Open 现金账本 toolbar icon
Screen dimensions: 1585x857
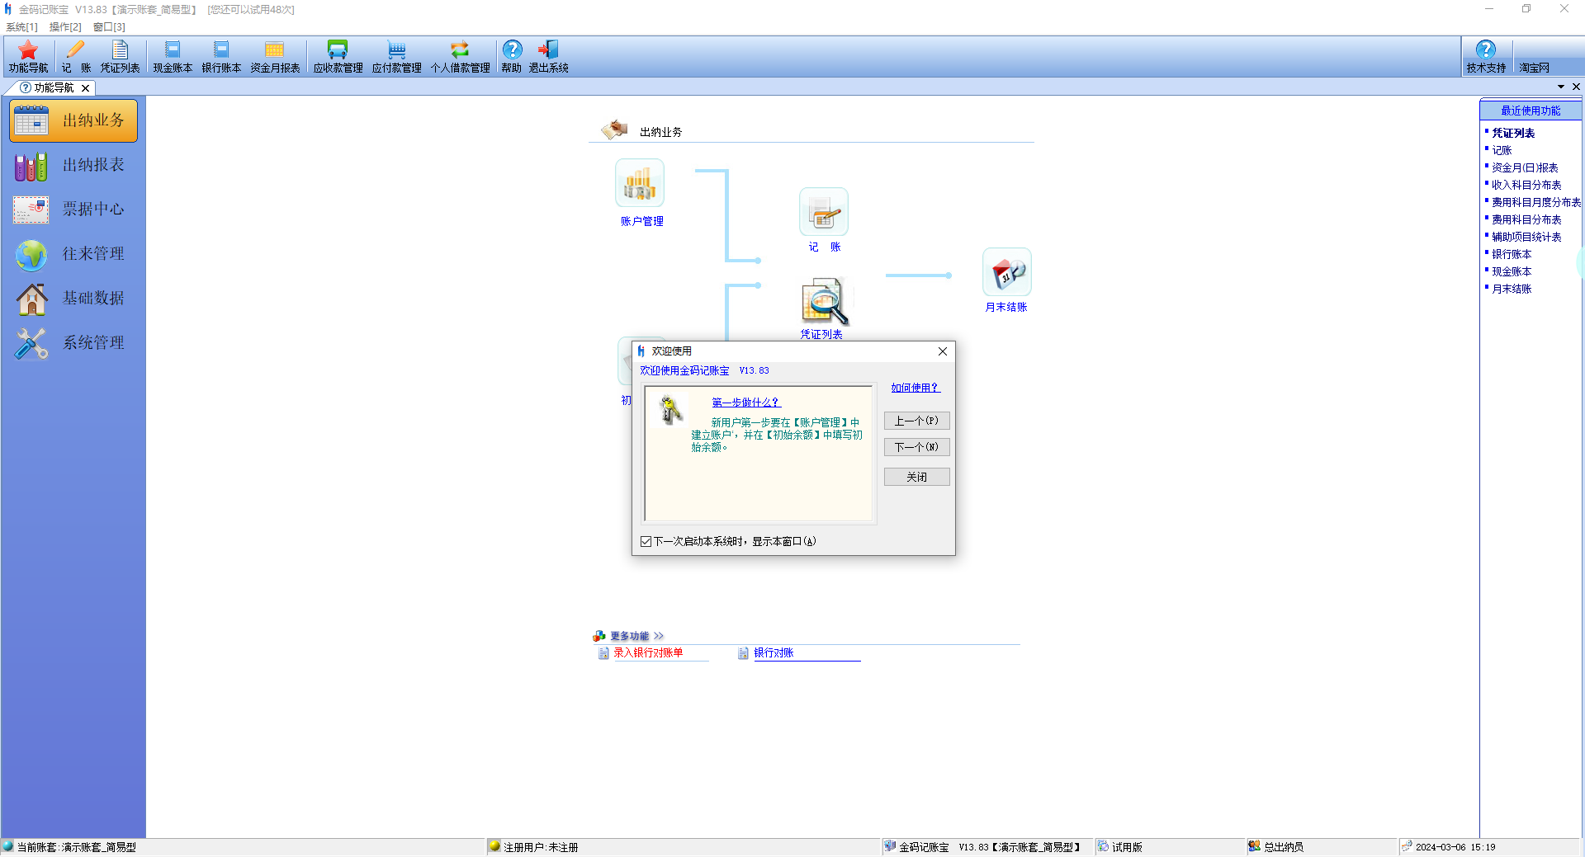coord(173,57)
